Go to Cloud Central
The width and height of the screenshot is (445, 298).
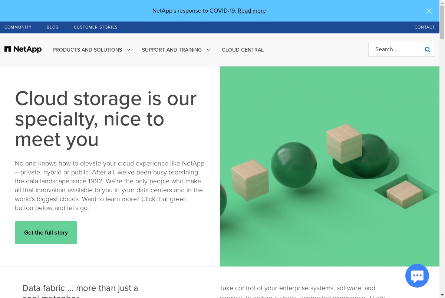(243, 50)
